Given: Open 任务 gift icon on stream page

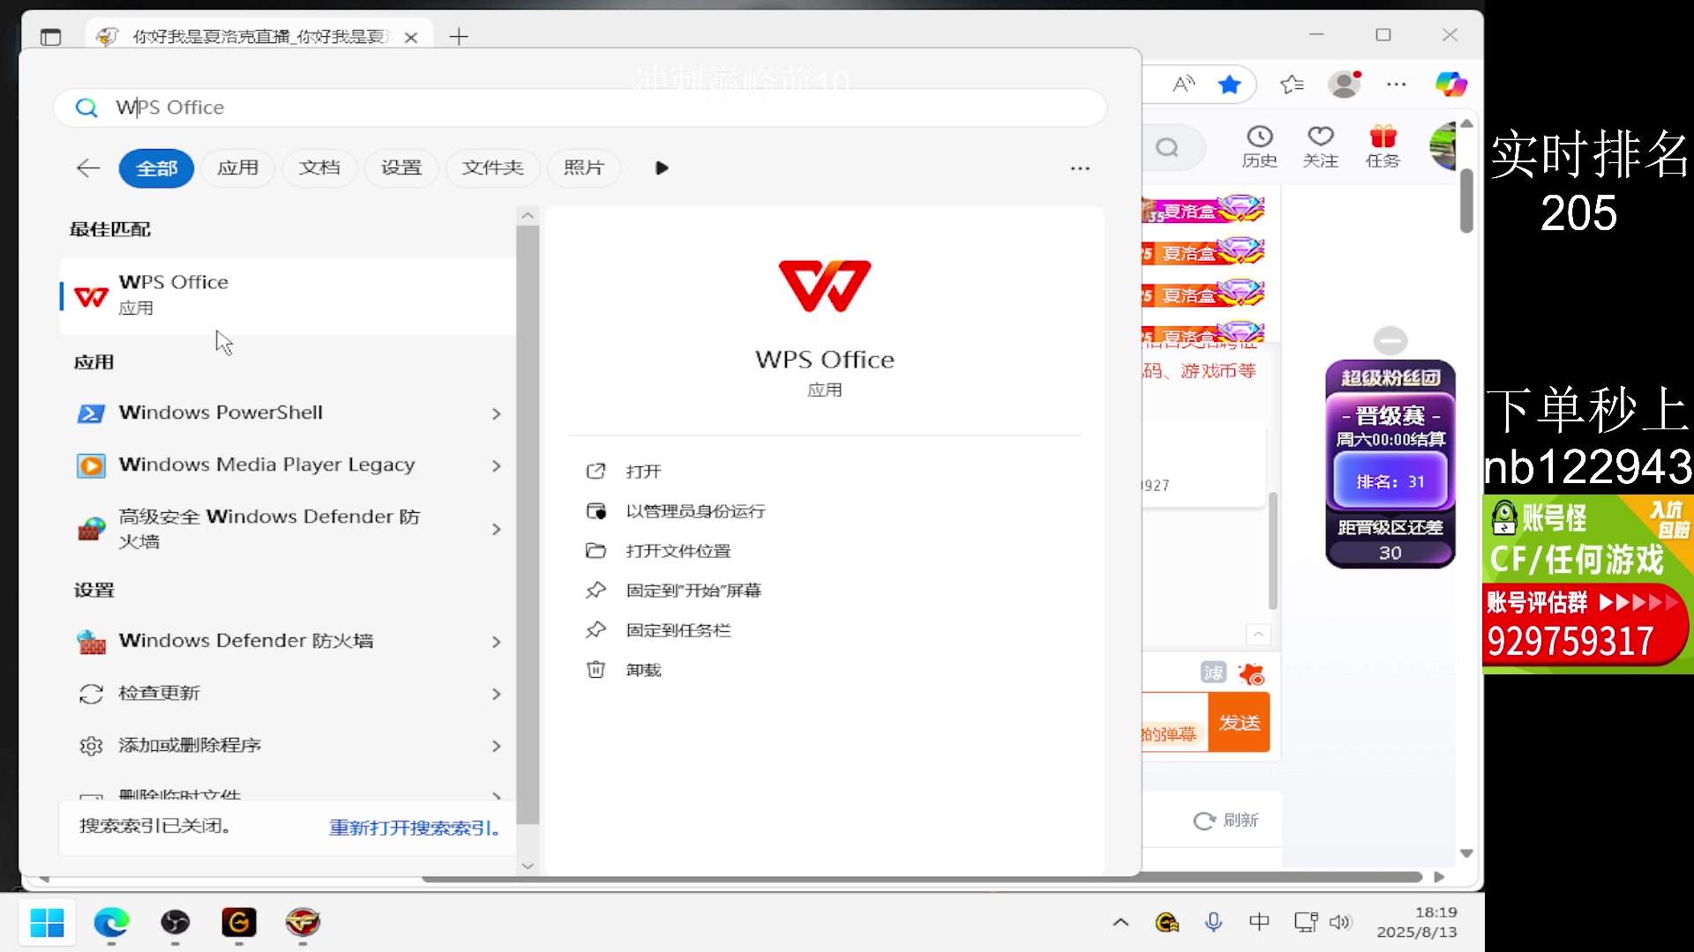Looking at the screenshot, I should pyautogui.click(x=1383, y=146).
